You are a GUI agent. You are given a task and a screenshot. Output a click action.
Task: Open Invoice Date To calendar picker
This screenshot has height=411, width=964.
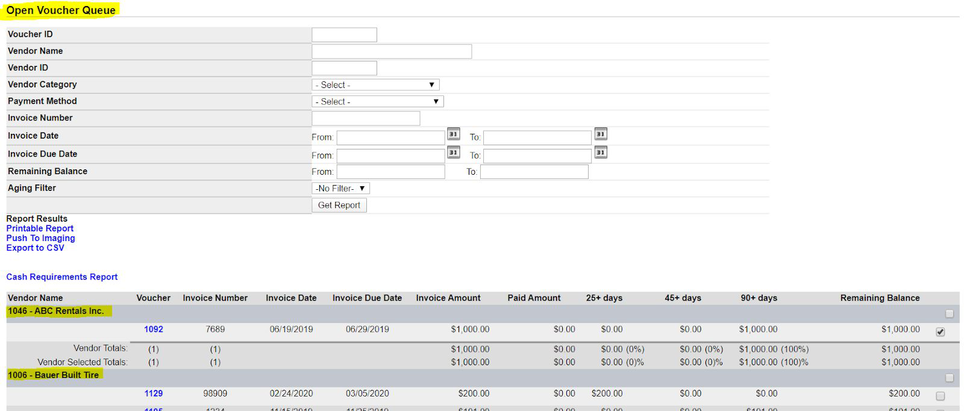601,134
